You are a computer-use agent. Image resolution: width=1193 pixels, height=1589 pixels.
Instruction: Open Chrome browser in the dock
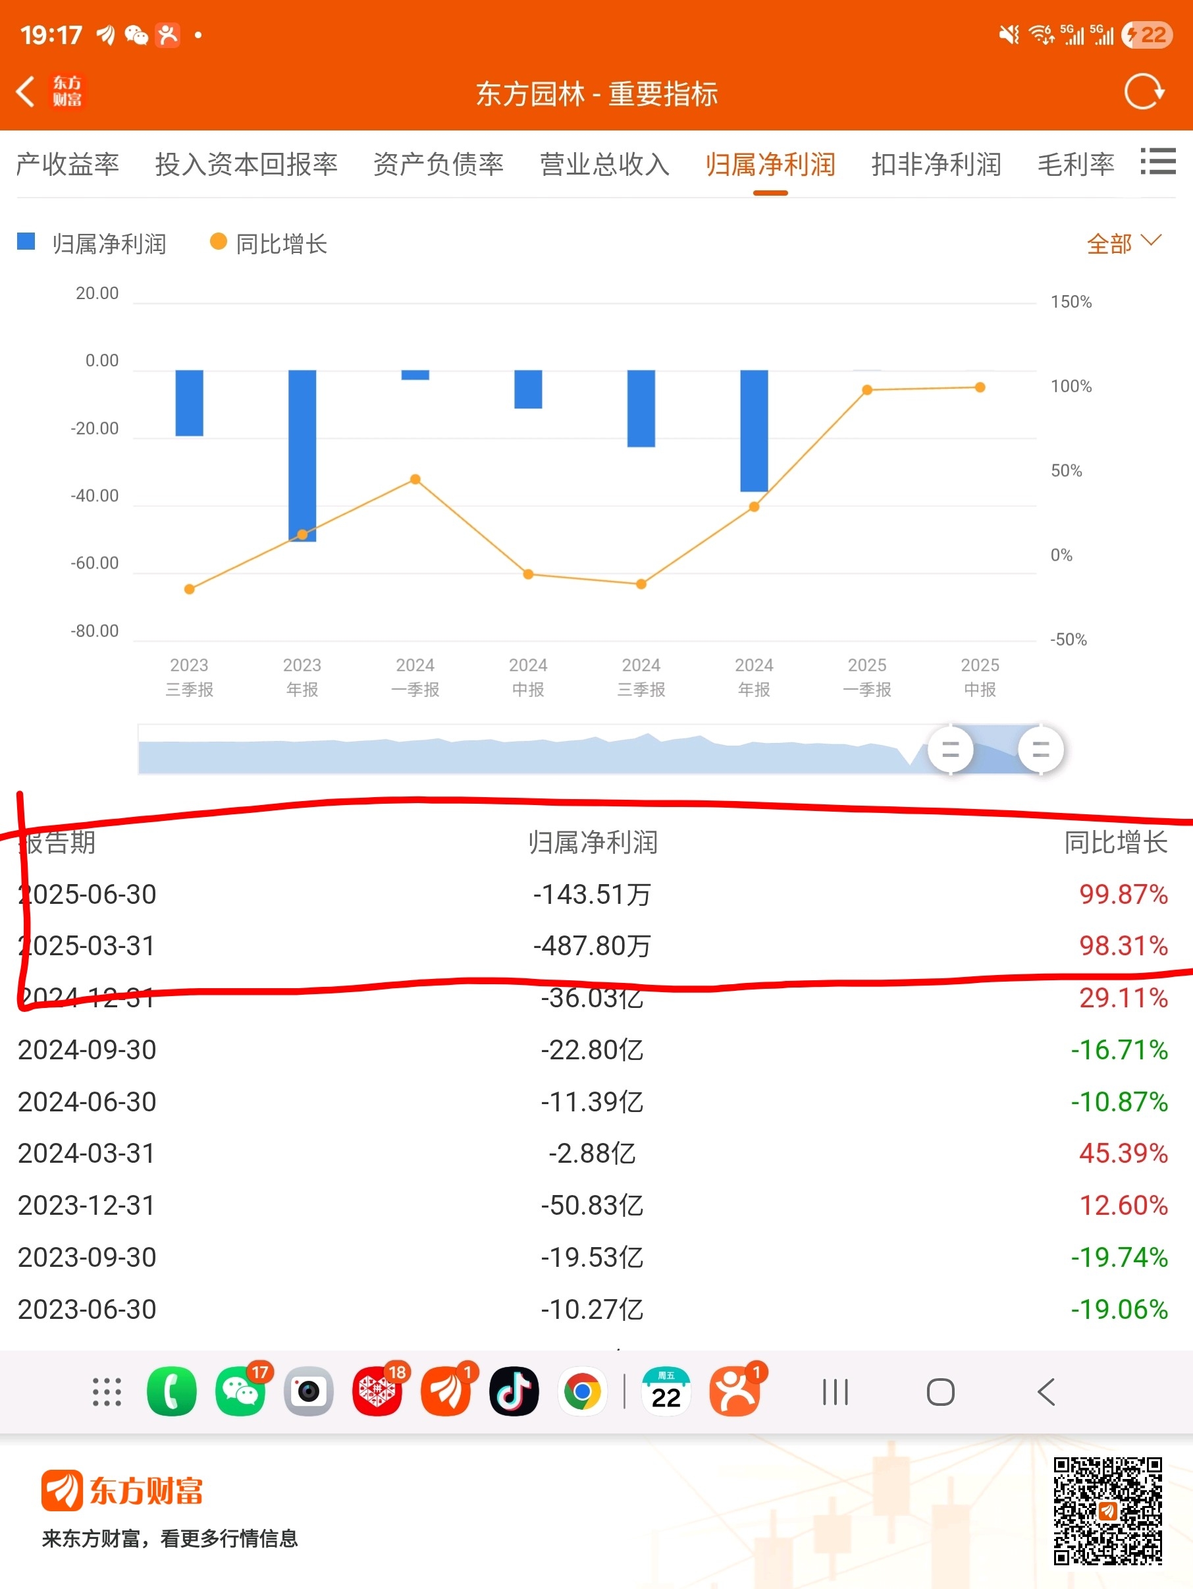[582, 1392]
